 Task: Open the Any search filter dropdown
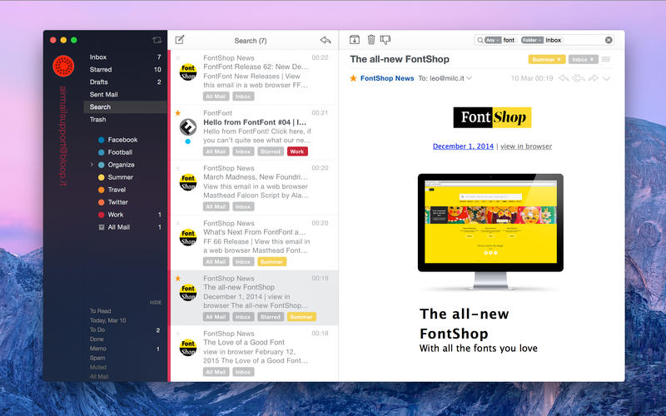[x=493, y=40]
